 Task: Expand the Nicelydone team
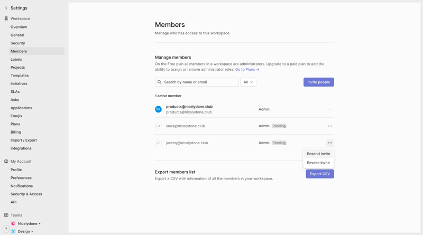click(40, 223)
